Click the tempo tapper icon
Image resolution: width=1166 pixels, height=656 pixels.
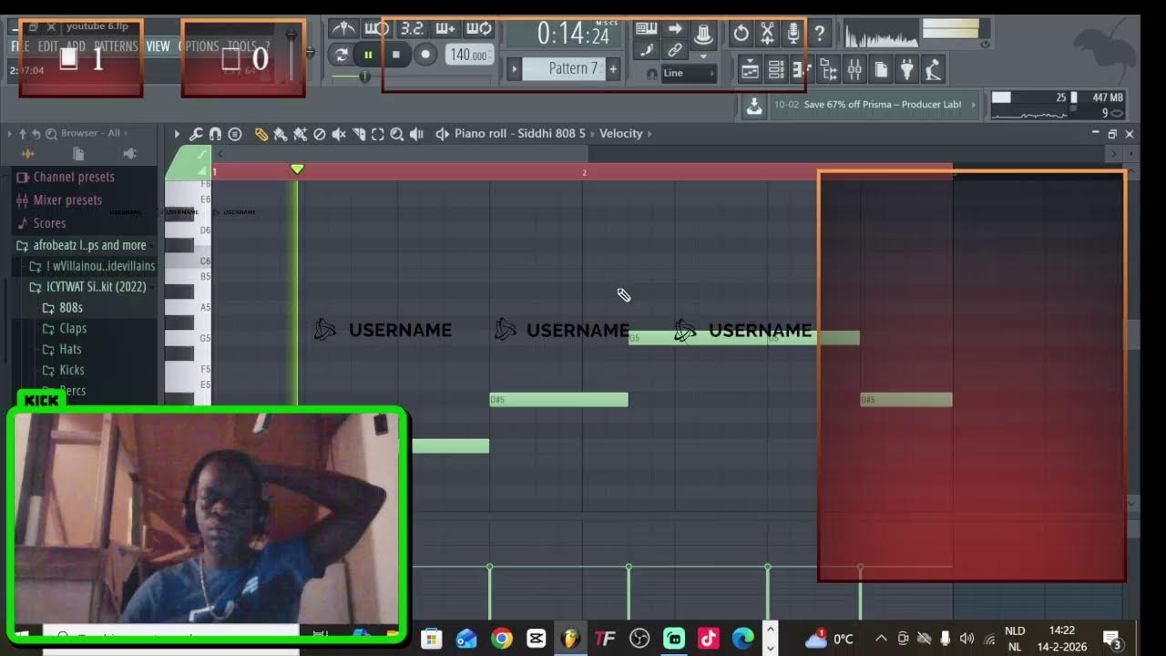pyautogui.click(x=933, y=69)
